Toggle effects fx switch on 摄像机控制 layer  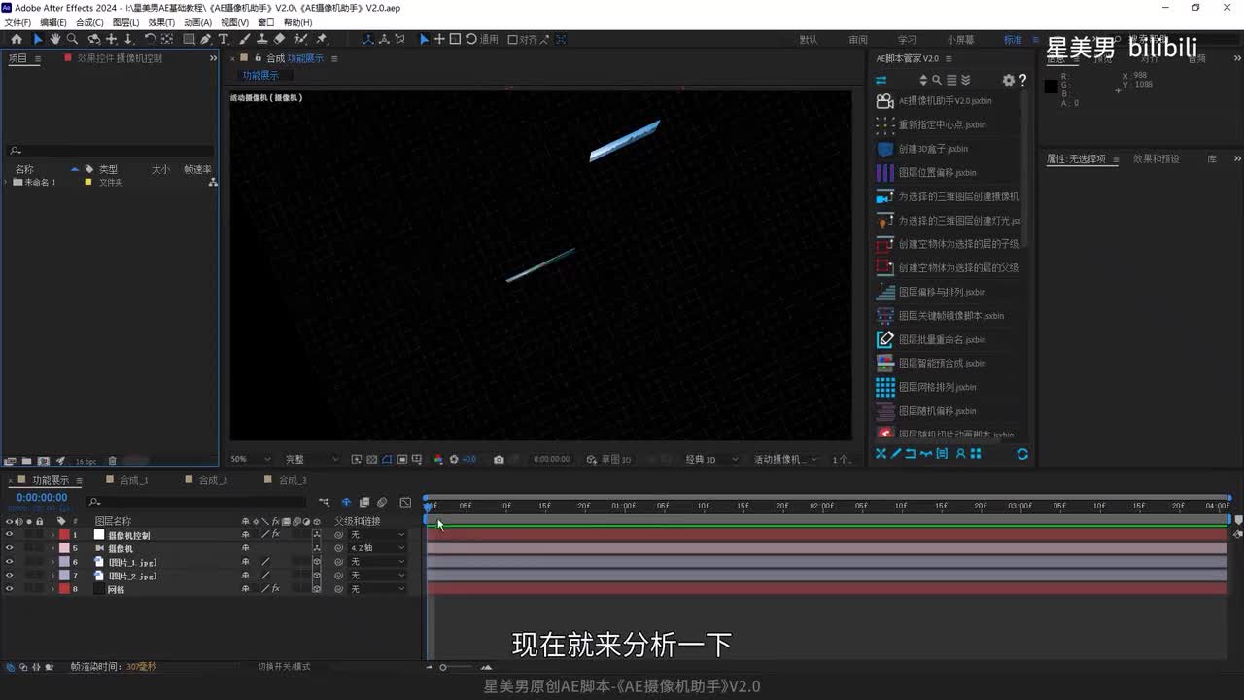[x=275, y=535]
